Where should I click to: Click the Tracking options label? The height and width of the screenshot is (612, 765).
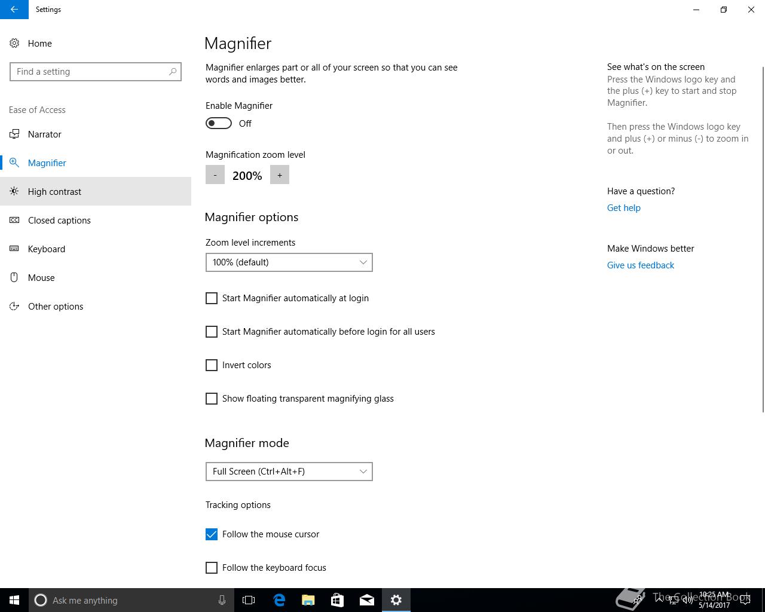click(238, 505)
